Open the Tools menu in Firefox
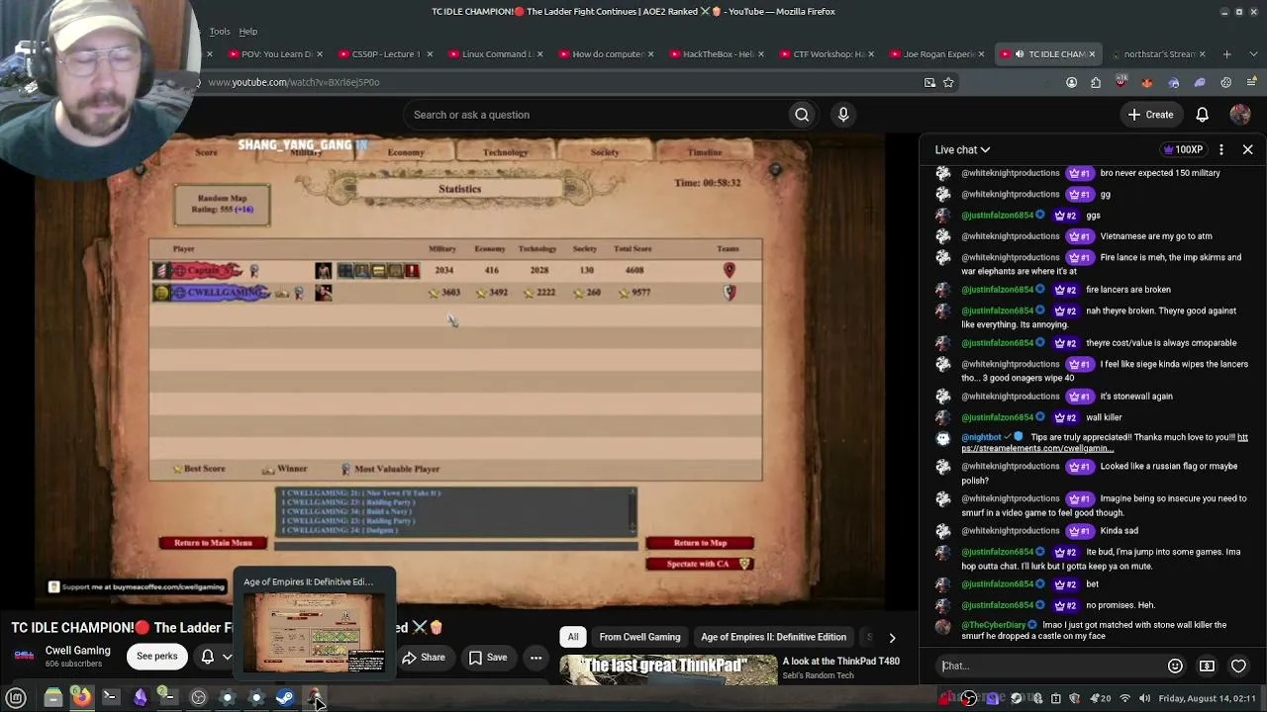Viewport: 1267px width, 712px height. pos(220,32)
